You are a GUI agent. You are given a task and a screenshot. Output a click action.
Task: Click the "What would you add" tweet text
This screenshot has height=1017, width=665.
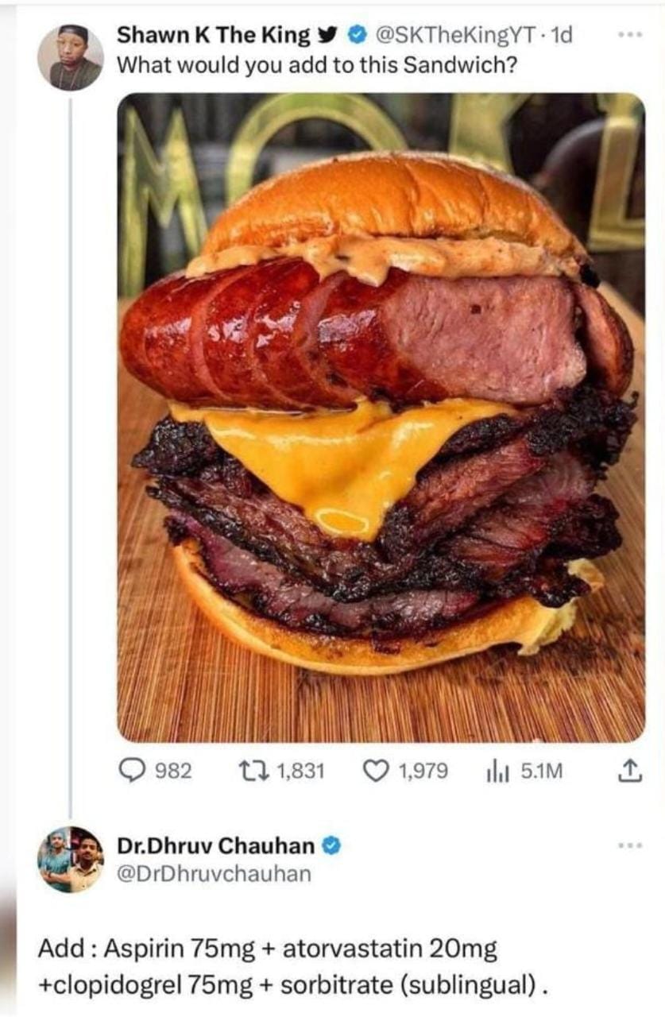[x=316, y=65]
